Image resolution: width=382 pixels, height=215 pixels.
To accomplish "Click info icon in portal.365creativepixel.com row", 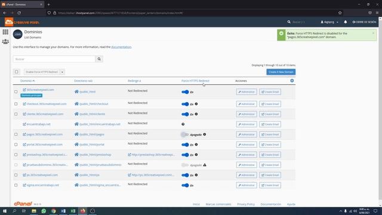I will click(196, 145).
